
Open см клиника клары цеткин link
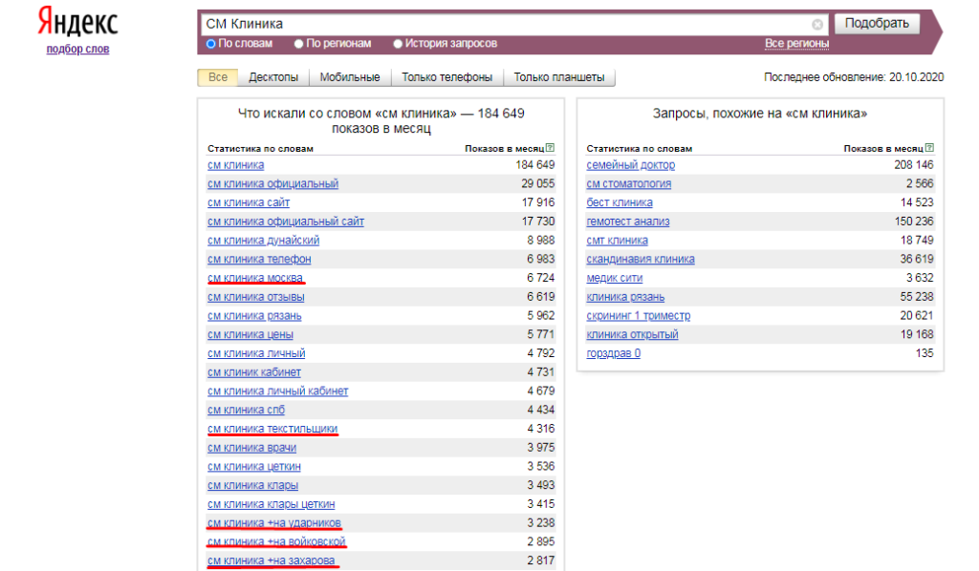point(271,503)
